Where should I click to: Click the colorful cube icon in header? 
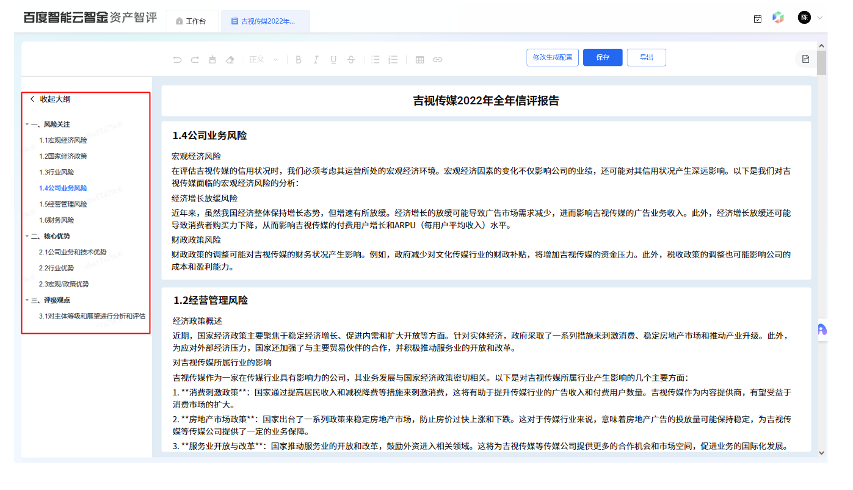click(778, 18)
